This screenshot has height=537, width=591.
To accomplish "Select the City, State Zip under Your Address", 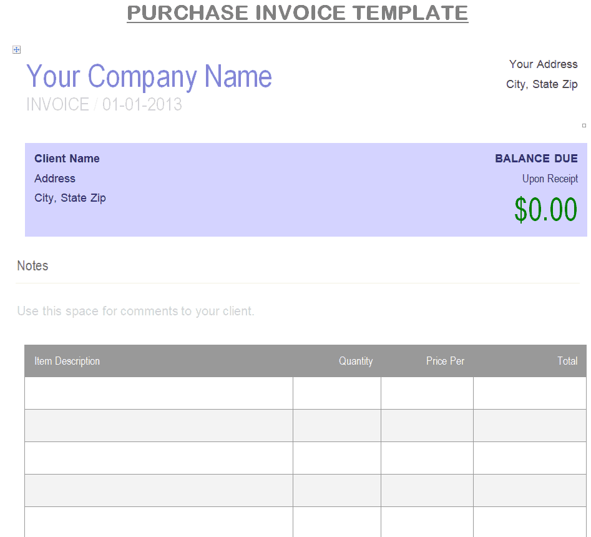I will tap(542, 84).
